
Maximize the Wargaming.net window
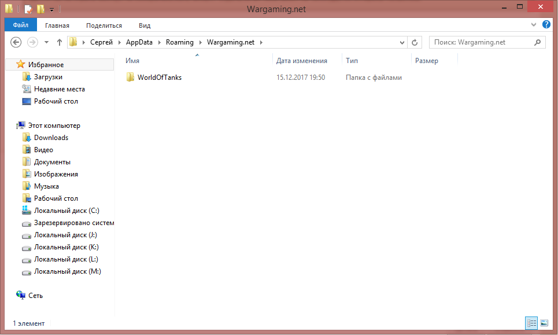pyautogui.click(x=520, y=7)
